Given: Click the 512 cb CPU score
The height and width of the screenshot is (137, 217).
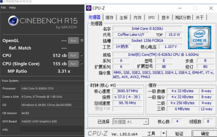Looking at the screenshot, I should [60, 55].
